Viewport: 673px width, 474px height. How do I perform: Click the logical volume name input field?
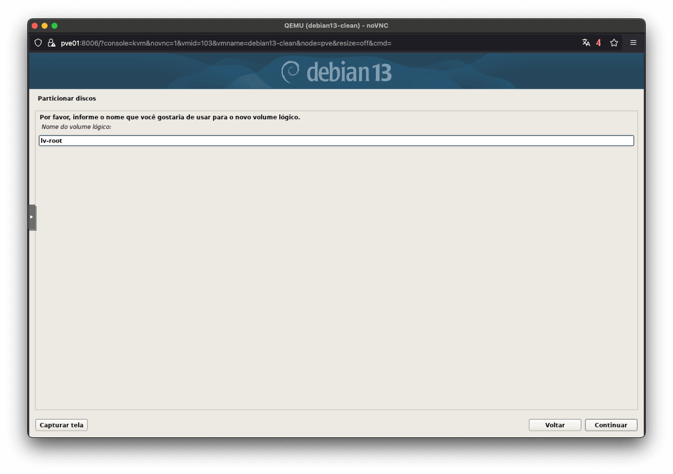point(336,141)
